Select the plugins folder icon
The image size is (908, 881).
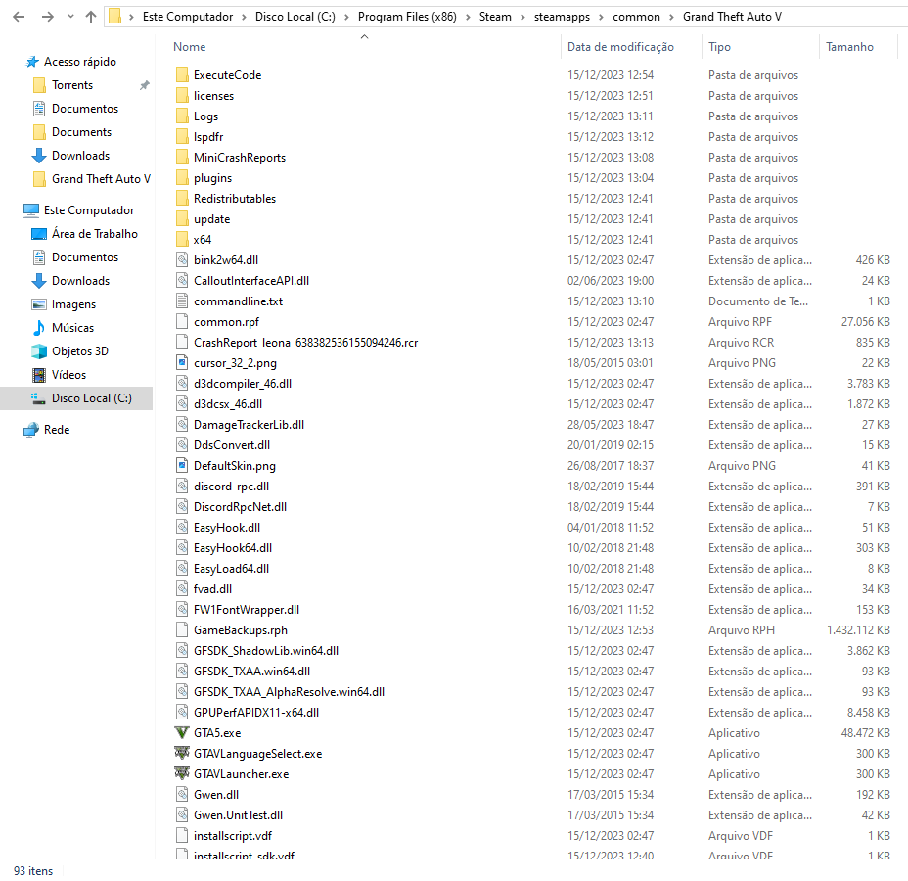click(x=182, y=178)
